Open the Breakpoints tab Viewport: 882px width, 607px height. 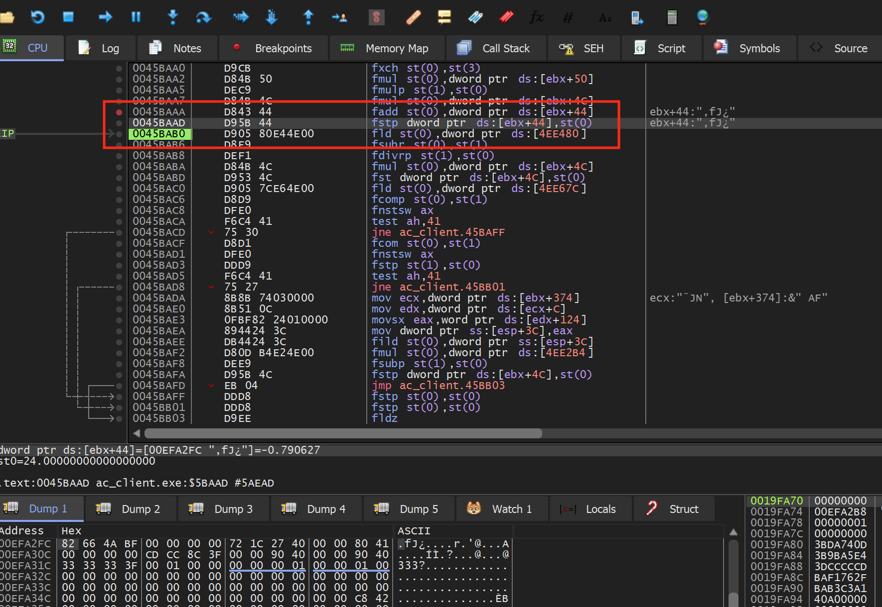[x=273, y=48]
